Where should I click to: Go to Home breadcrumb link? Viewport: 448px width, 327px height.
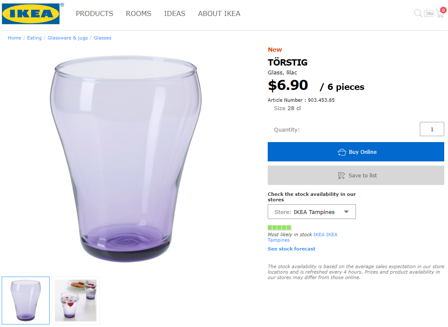tap(14, 38)
